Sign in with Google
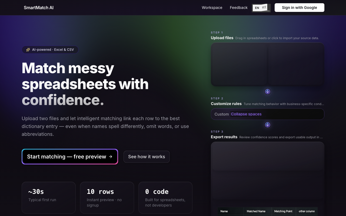The width and height of the screenshot is (346, 216). [x=300, y=8]
